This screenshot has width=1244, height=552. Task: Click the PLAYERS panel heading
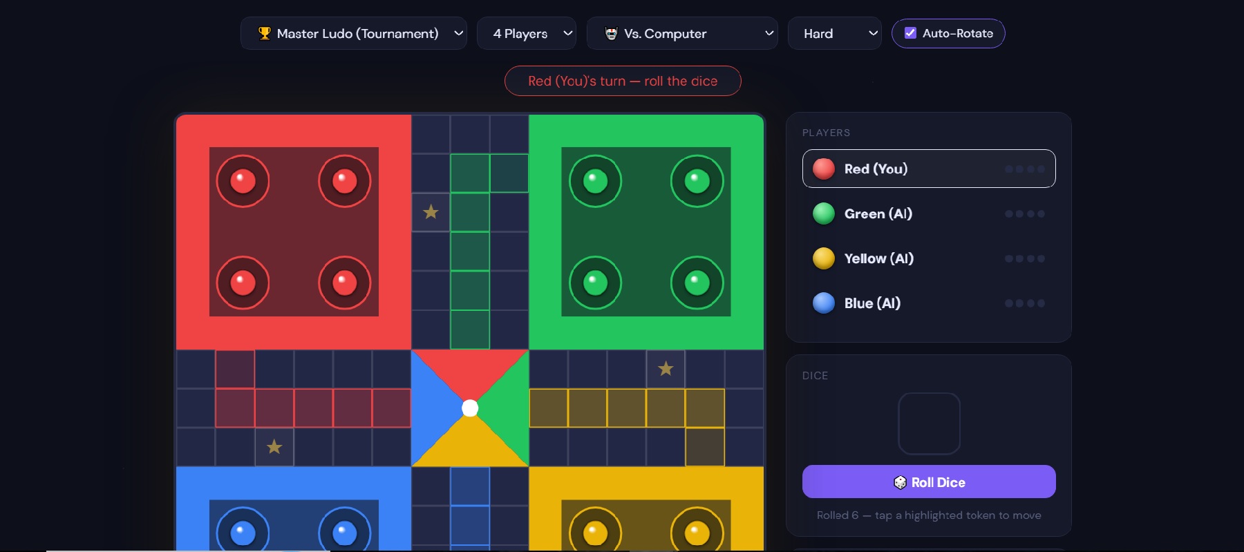pos(827,133)
